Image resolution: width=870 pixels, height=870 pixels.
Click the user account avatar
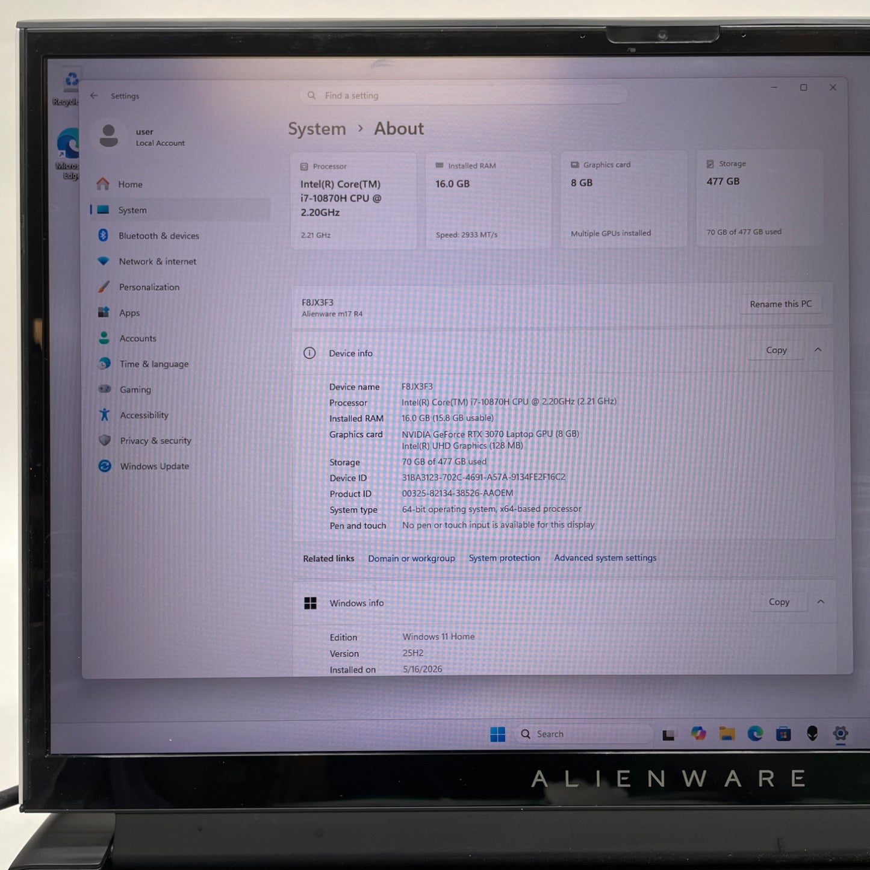108,136
